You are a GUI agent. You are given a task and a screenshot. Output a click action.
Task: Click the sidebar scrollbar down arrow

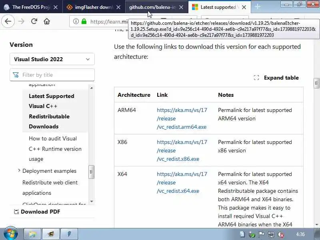pyautogui.click(x=92, y=201)
